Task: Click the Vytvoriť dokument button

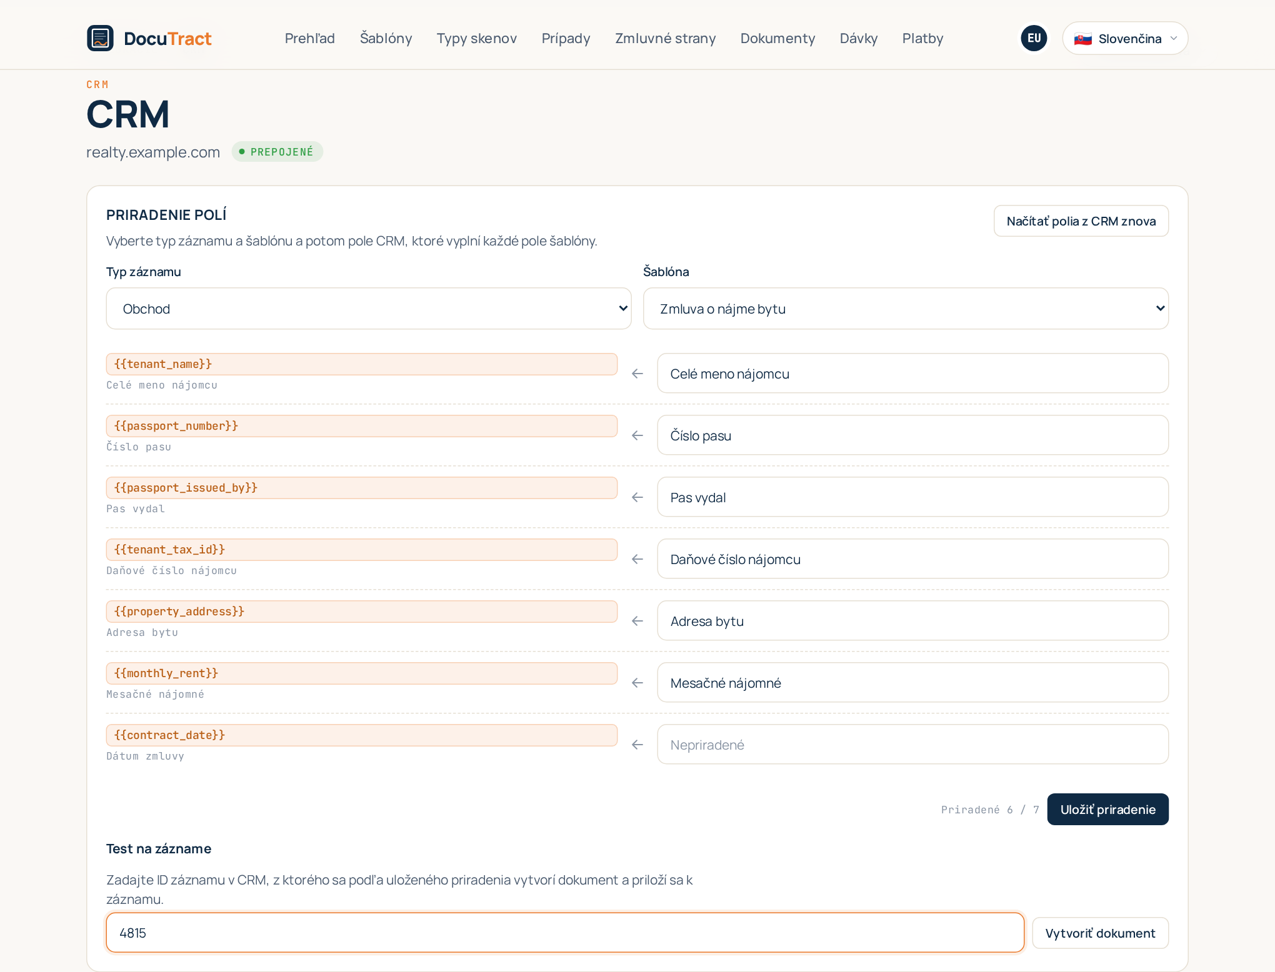Action: click(1100, 933)
